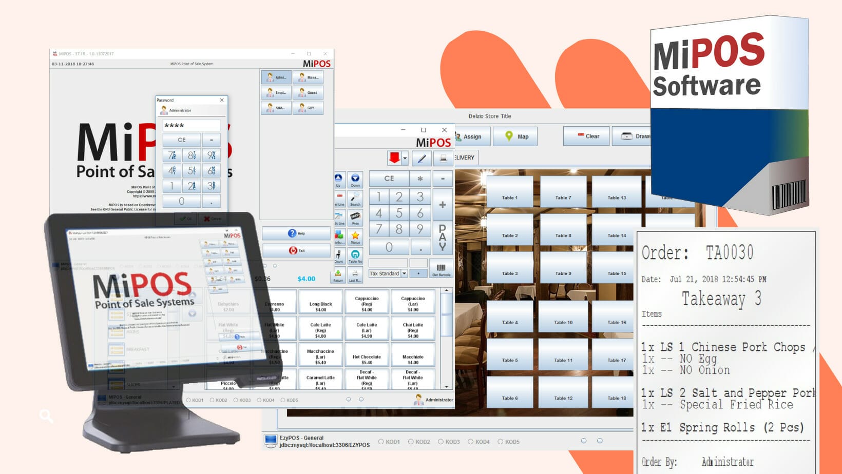This screenshot has width=842, height=474.
Task: Click the password entry field
Action: tap(191, 126)
